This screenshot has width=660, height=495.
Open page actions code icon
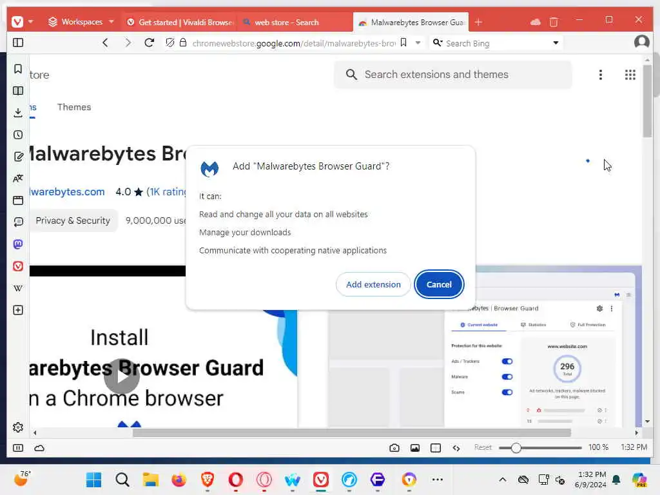[456, 448]
